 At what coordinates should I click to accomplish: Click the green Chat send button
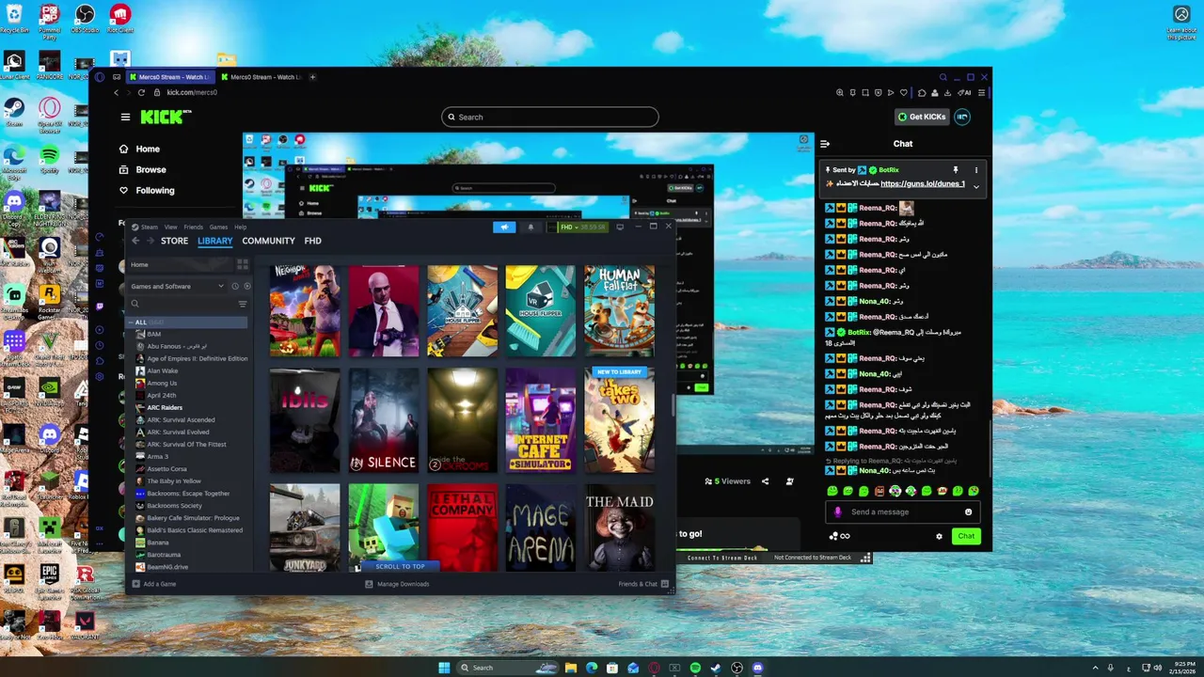966,536
